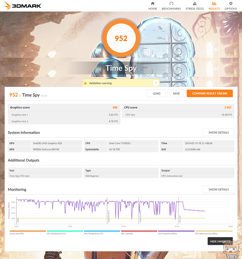This screenshot has height=259, width=242.
Task: Open the Options gear icon
Action: point(231,3)
